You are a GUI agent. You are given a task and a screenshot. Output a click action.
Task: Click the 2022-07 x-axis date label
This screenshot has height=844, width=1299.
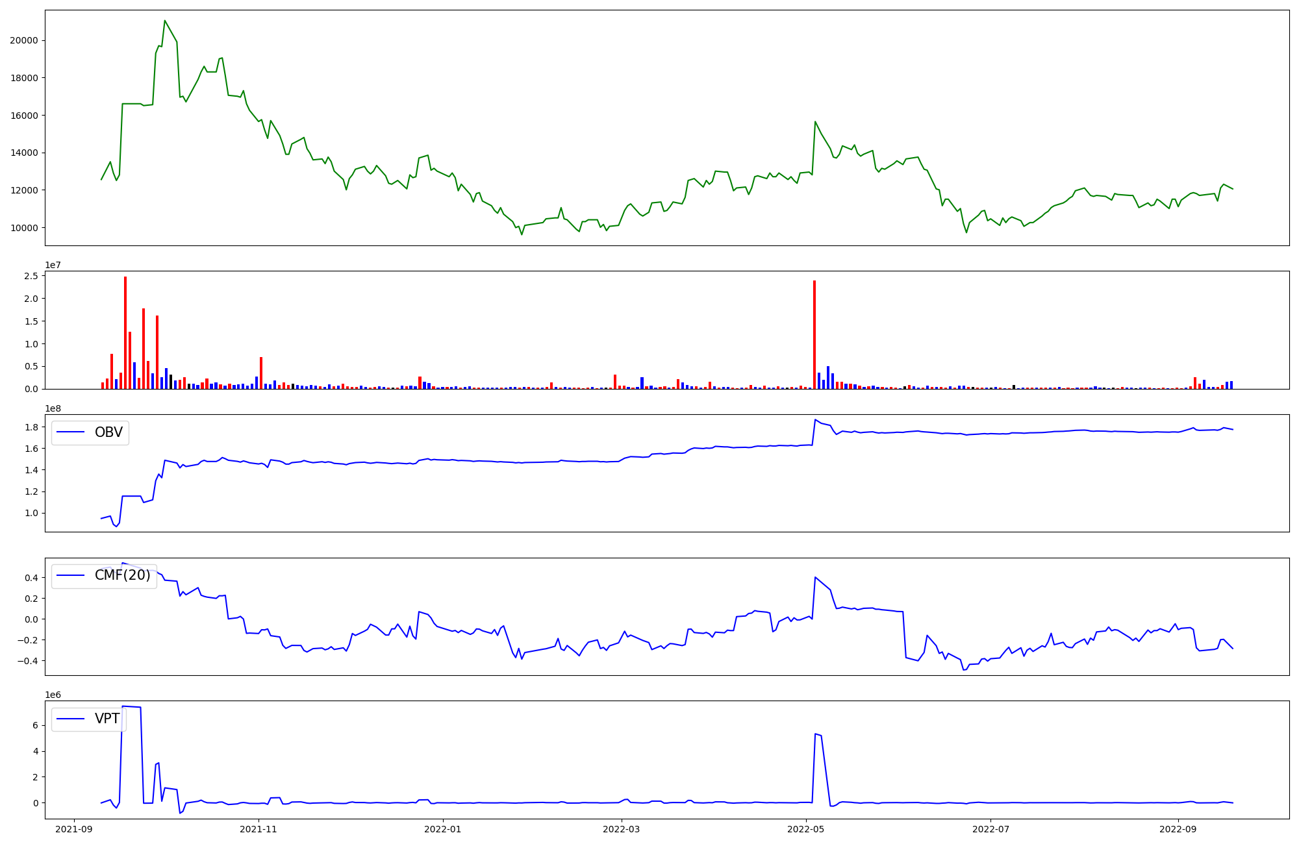990,829
